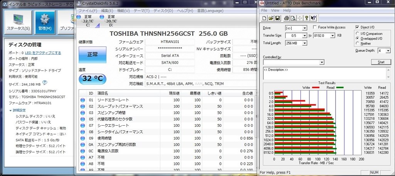This screenshot has width=395, height=176.
Task: Open ATTO File menu
Action: click(264, 10)
